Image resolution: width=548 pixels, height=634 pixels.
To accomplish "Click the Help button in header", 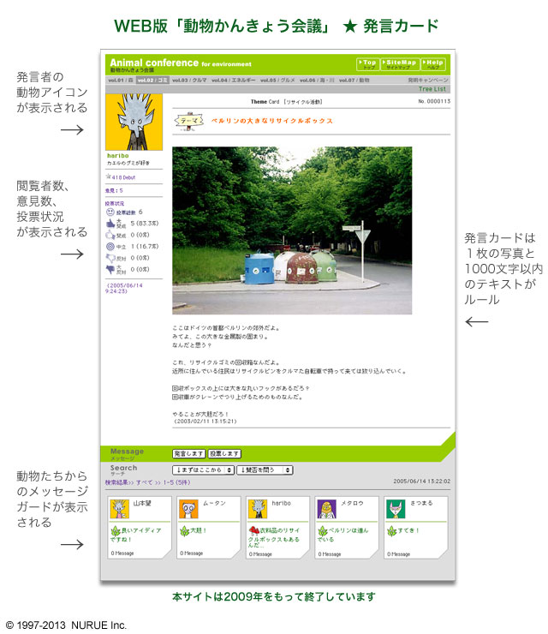I will [x=432, y=64].
